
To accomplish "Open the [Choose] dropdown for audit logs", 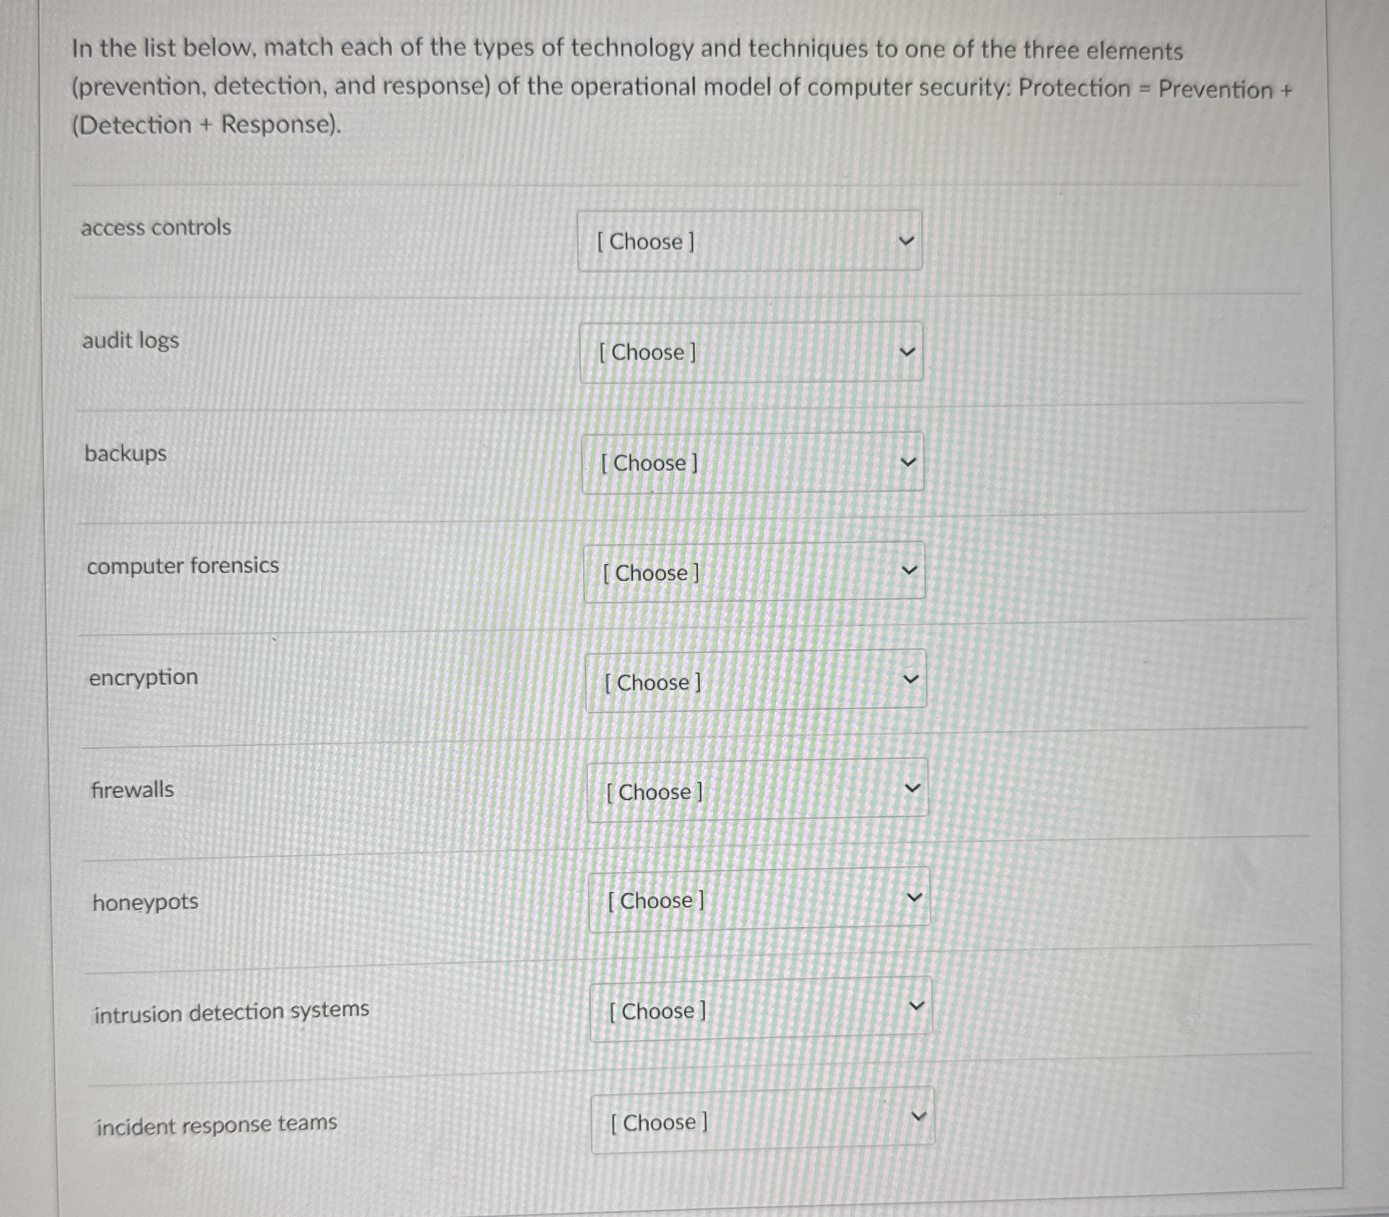I will pos(750,353).
